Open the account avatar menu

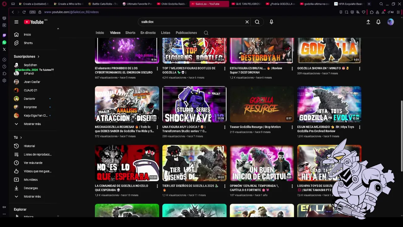[x=390, y=22]
